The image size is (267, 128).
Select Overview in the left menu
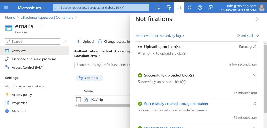click(x=34, y=51)
